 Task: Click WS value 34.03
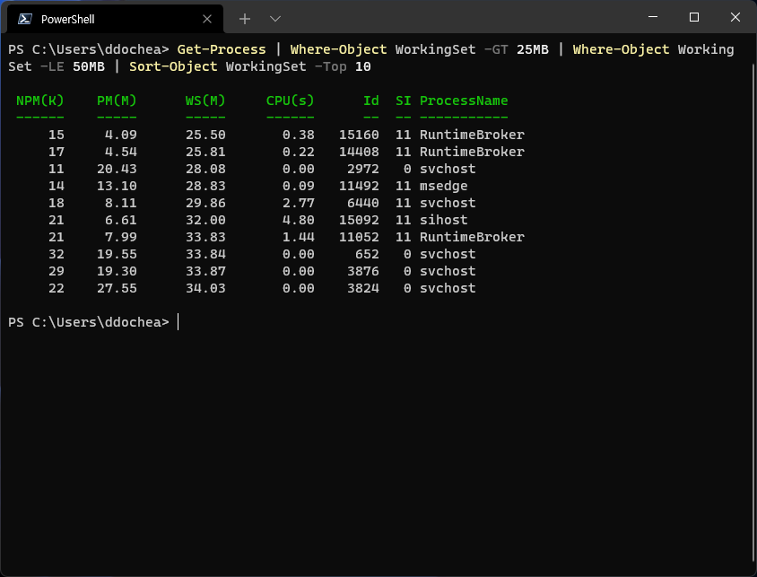(x=205, y=288)
